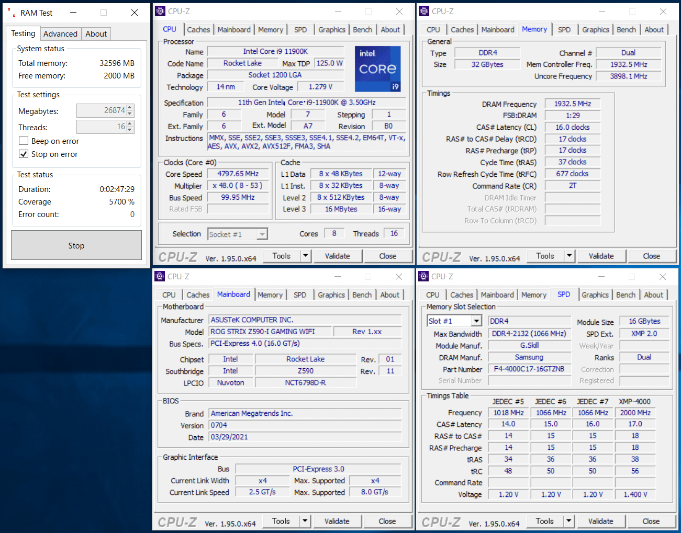
Task: Click the Intel Core i9 logo image
Action: pos(377,69)
